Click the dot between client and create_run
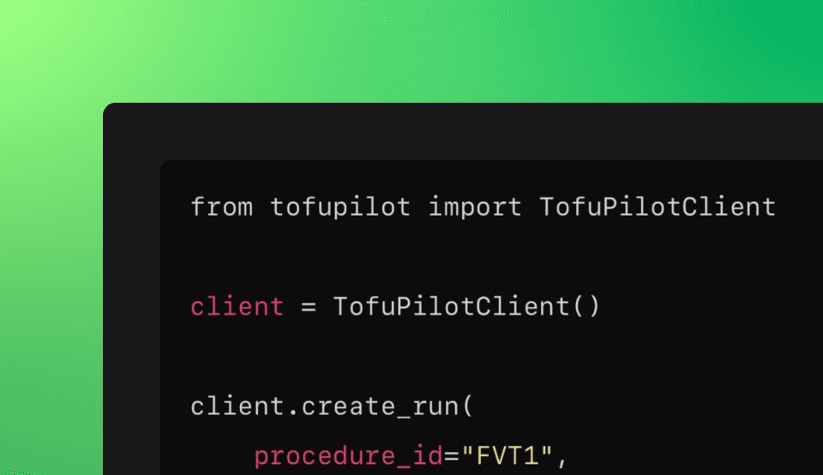The image size is (823, 475). click(x=293, y=413)
